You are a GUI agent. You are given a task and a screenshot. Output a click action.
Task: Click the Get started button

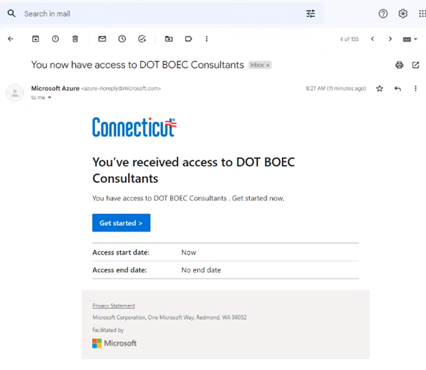tap(121, 223)
